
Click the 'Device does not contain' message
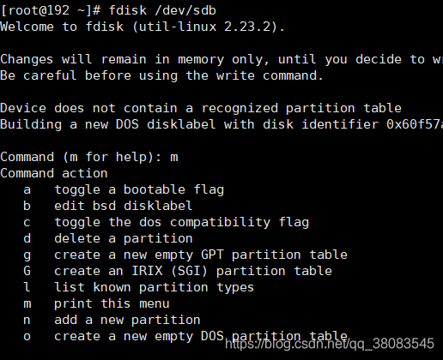[201, 108]
